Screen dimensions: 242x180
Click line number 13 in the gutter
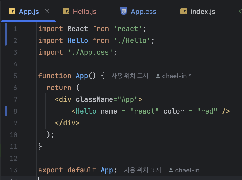pos(13,170)
